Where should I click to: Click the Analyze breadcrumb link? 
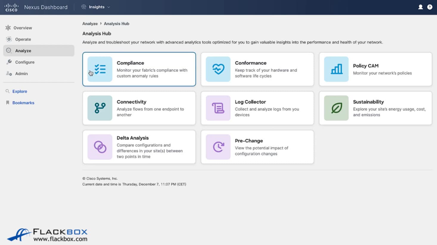point(90,24)
